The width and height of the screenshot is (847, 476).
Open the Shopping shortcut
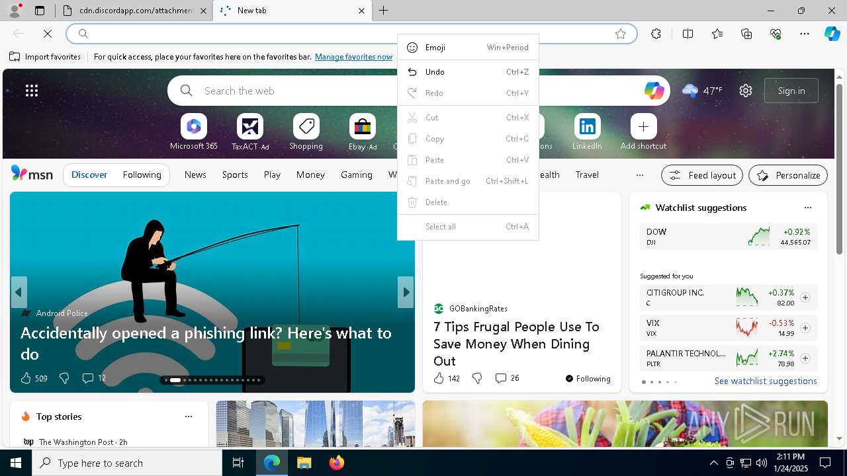click(306, 132)
